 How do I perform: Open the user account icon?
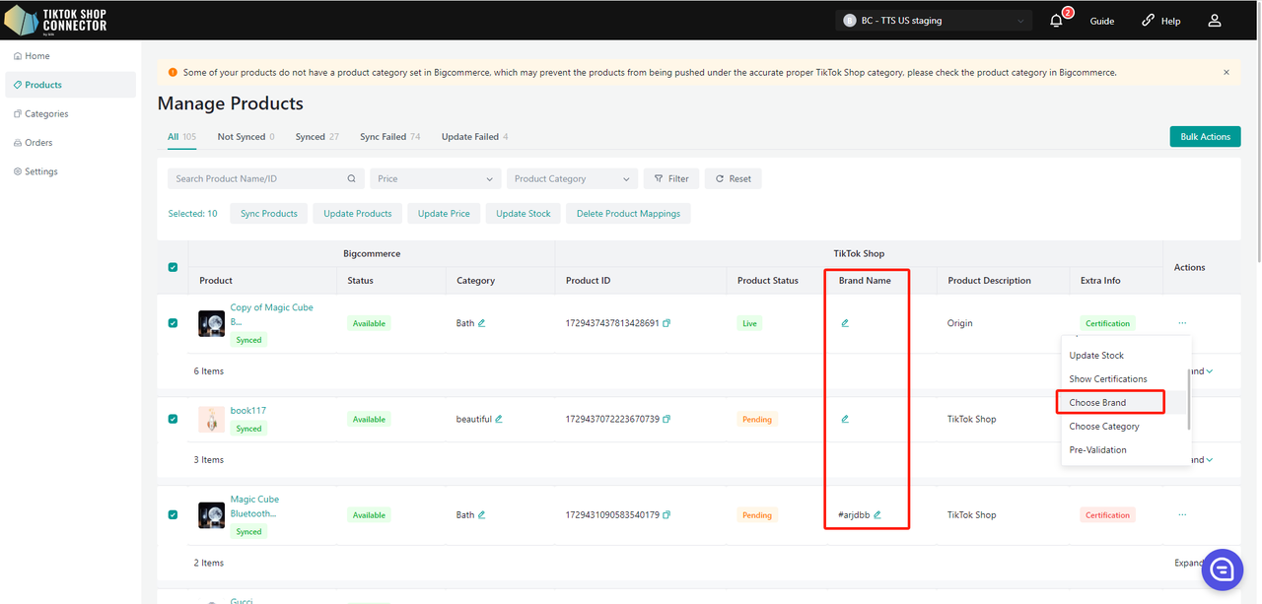[x=1215, y=21]
